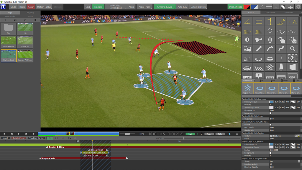The height and width of the screenshot is (170, 302).
Task: Open the Texture dots1.png dropdown
Action: (296, 136)
